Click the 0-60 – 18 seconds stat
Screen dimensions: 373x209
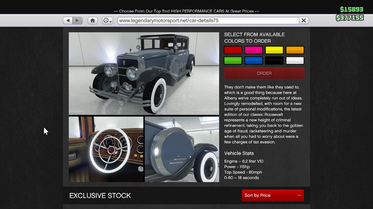point(241,178)
